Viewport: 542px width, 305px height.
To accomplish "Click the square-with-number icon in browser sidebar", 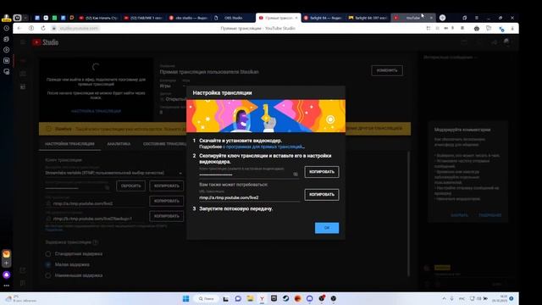I will point(6,60).
